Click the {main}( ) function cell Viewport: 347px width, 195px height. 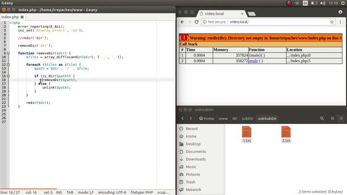(267, 55)
